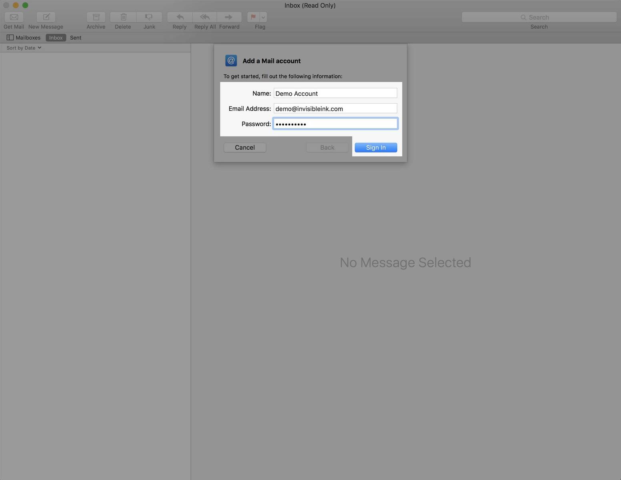This screenshot has width=621, height=480.
Task: Toggle the Mailboxes sidebar
Action: 24,38
